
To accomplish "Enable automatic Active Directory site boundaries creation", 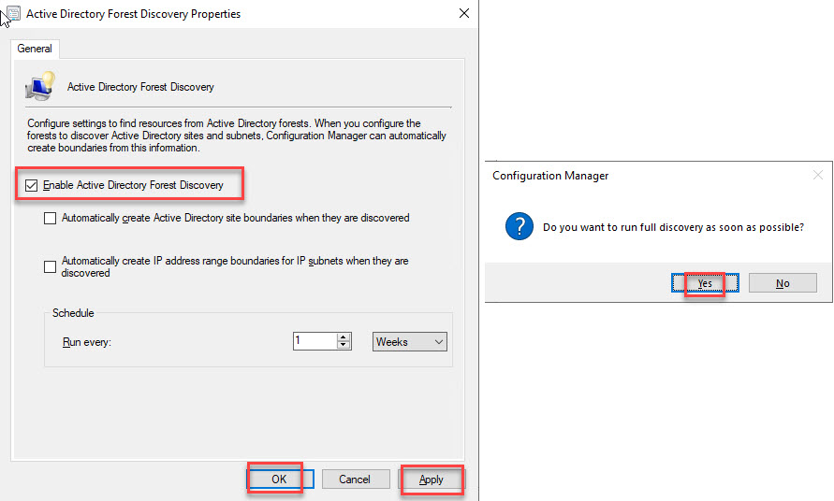I will pyautogui.click(x=50, y=219).
